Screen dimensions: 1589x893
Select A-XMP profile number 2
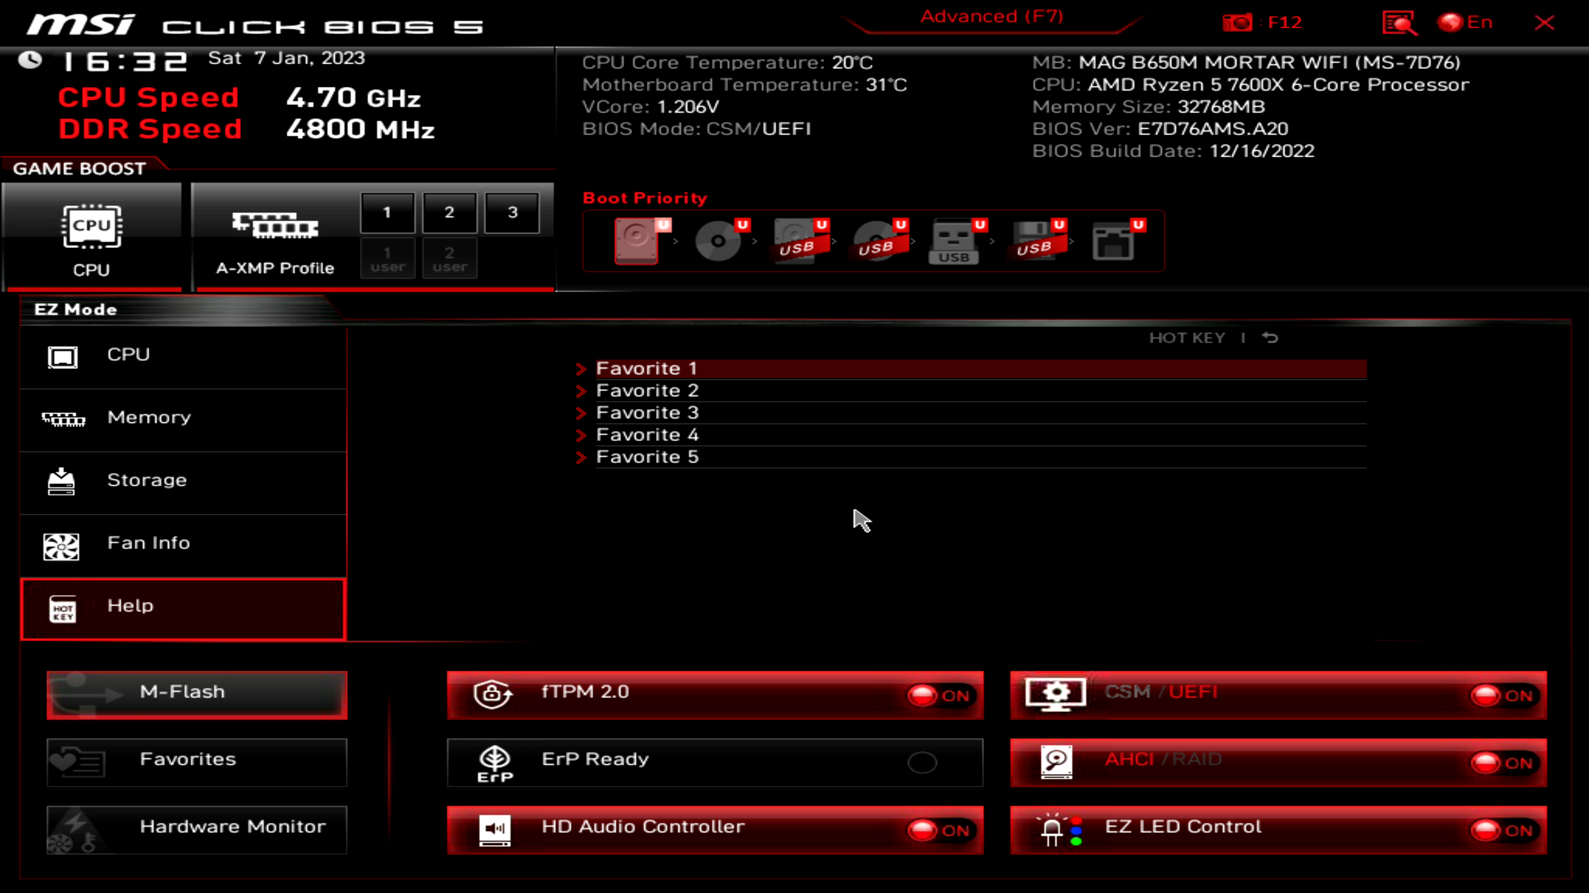pyautogui.click(x=449, y=213)
